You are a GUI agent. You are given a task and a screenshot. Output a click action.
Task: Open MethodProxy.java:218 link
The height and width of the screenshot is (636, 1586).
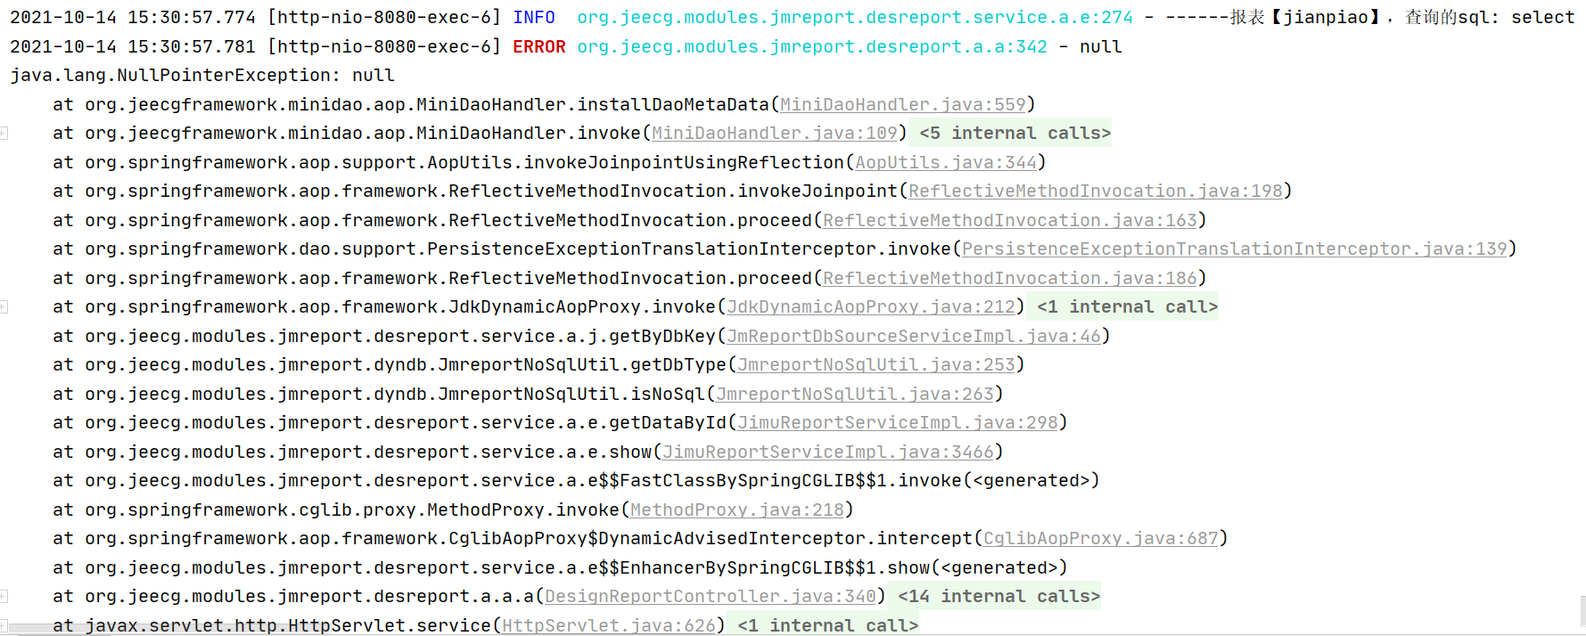737,510
